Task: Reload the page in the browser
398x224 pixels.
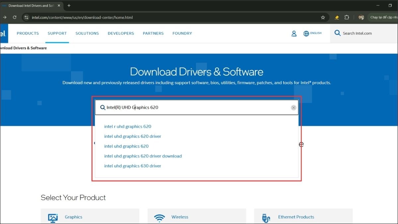Action: pos(15,17)
